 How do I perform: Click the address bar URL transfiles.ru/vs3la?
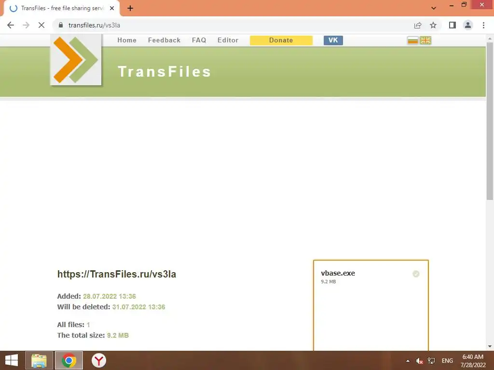(x=94, y=25)
